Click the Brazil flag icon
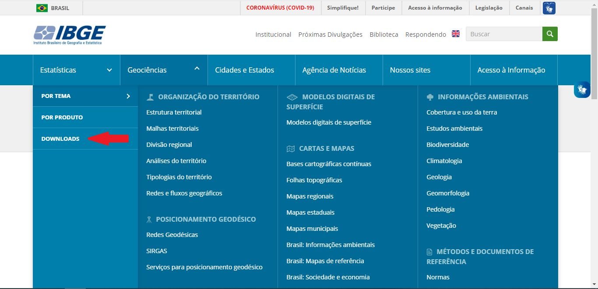 point(42,8)
